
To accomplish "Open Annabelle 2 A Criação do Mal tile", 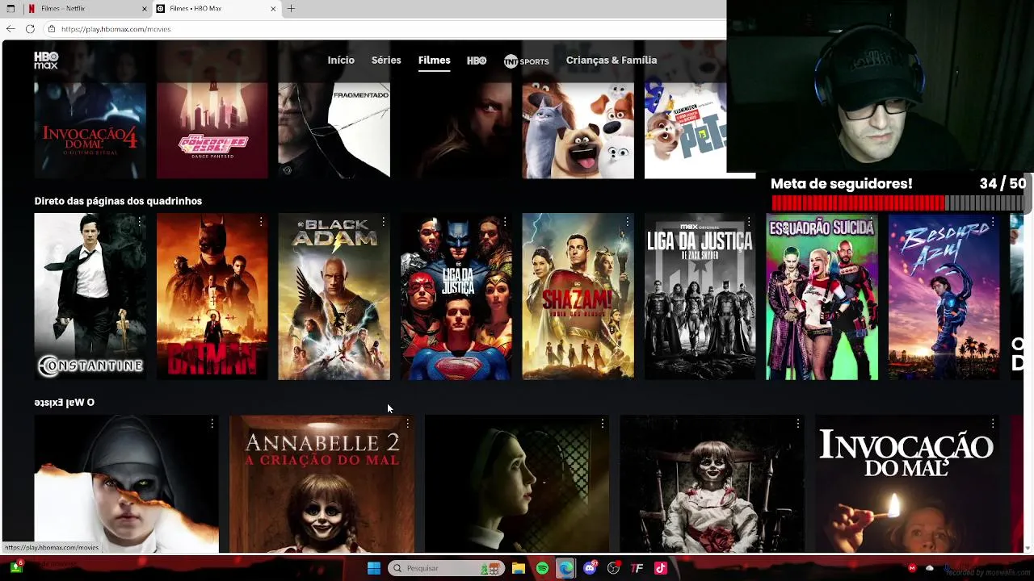I will (x=322, y=483).
